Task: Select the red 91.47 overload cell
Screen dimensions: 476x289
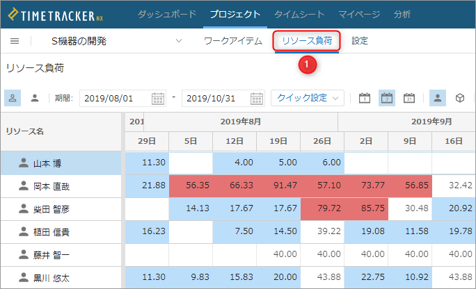Action: point(278,185)
